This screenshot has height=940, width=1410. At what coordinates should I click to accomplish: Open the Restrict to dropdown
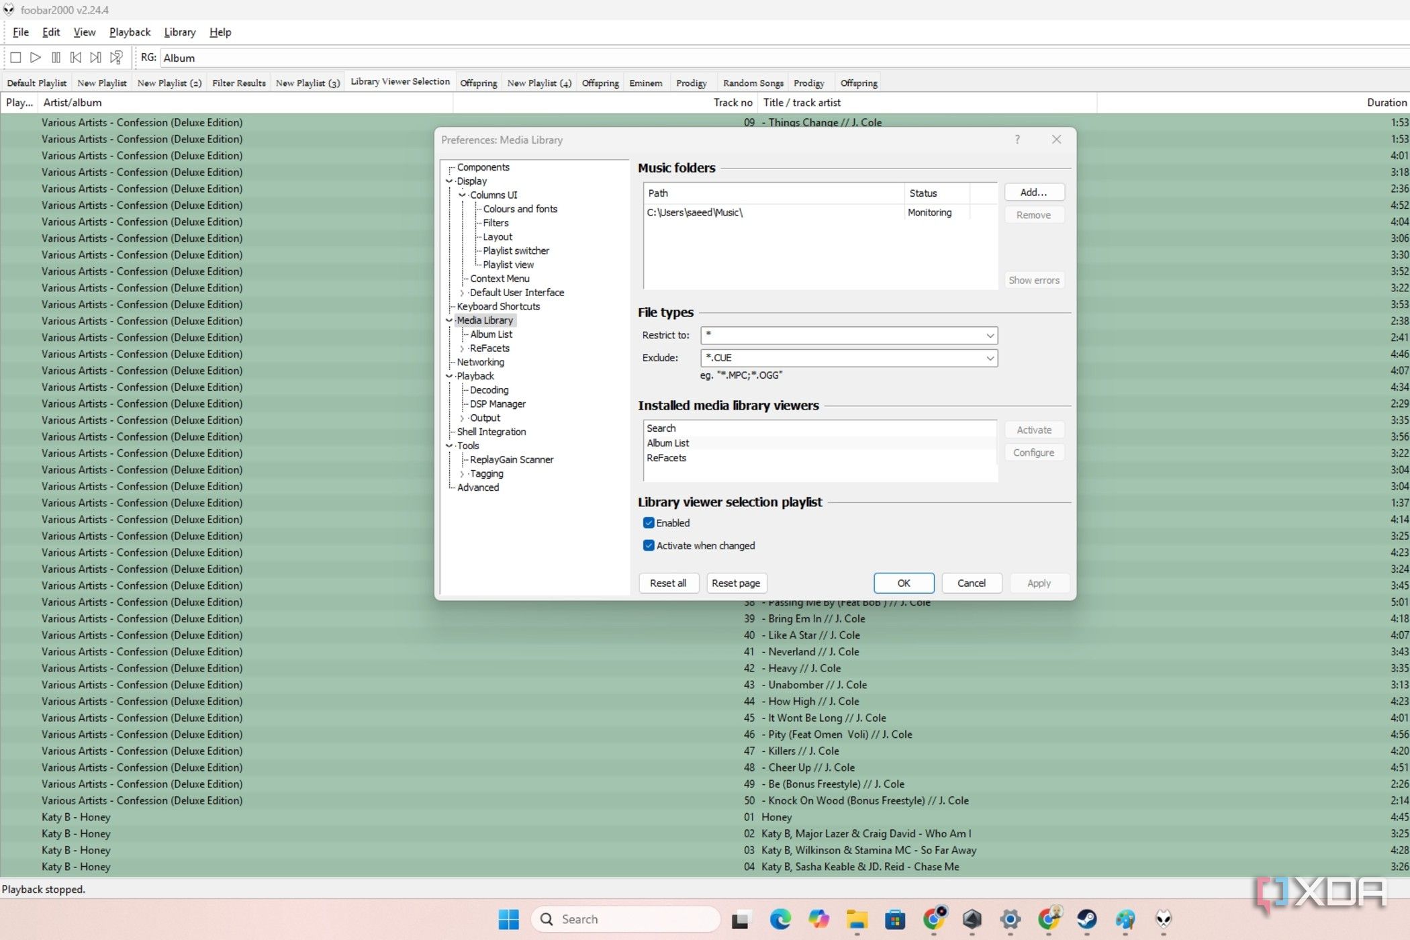coord(990,336)
